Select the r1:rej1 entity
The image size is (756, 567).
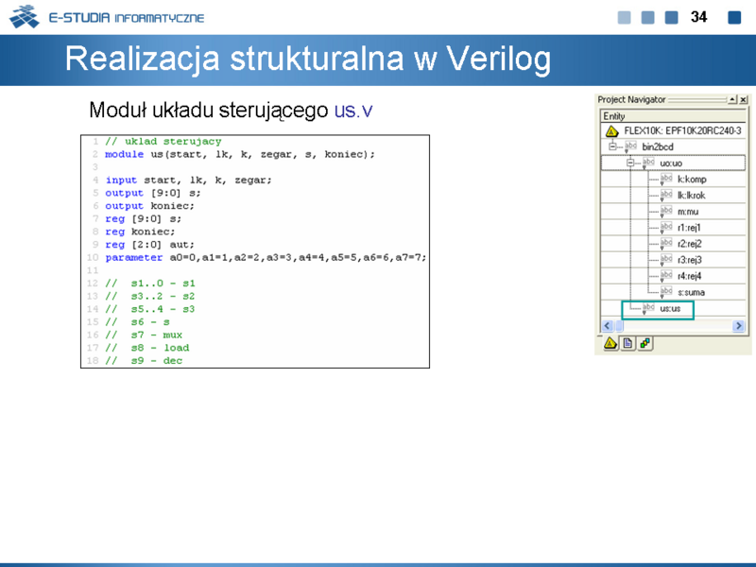coord(689,228)
